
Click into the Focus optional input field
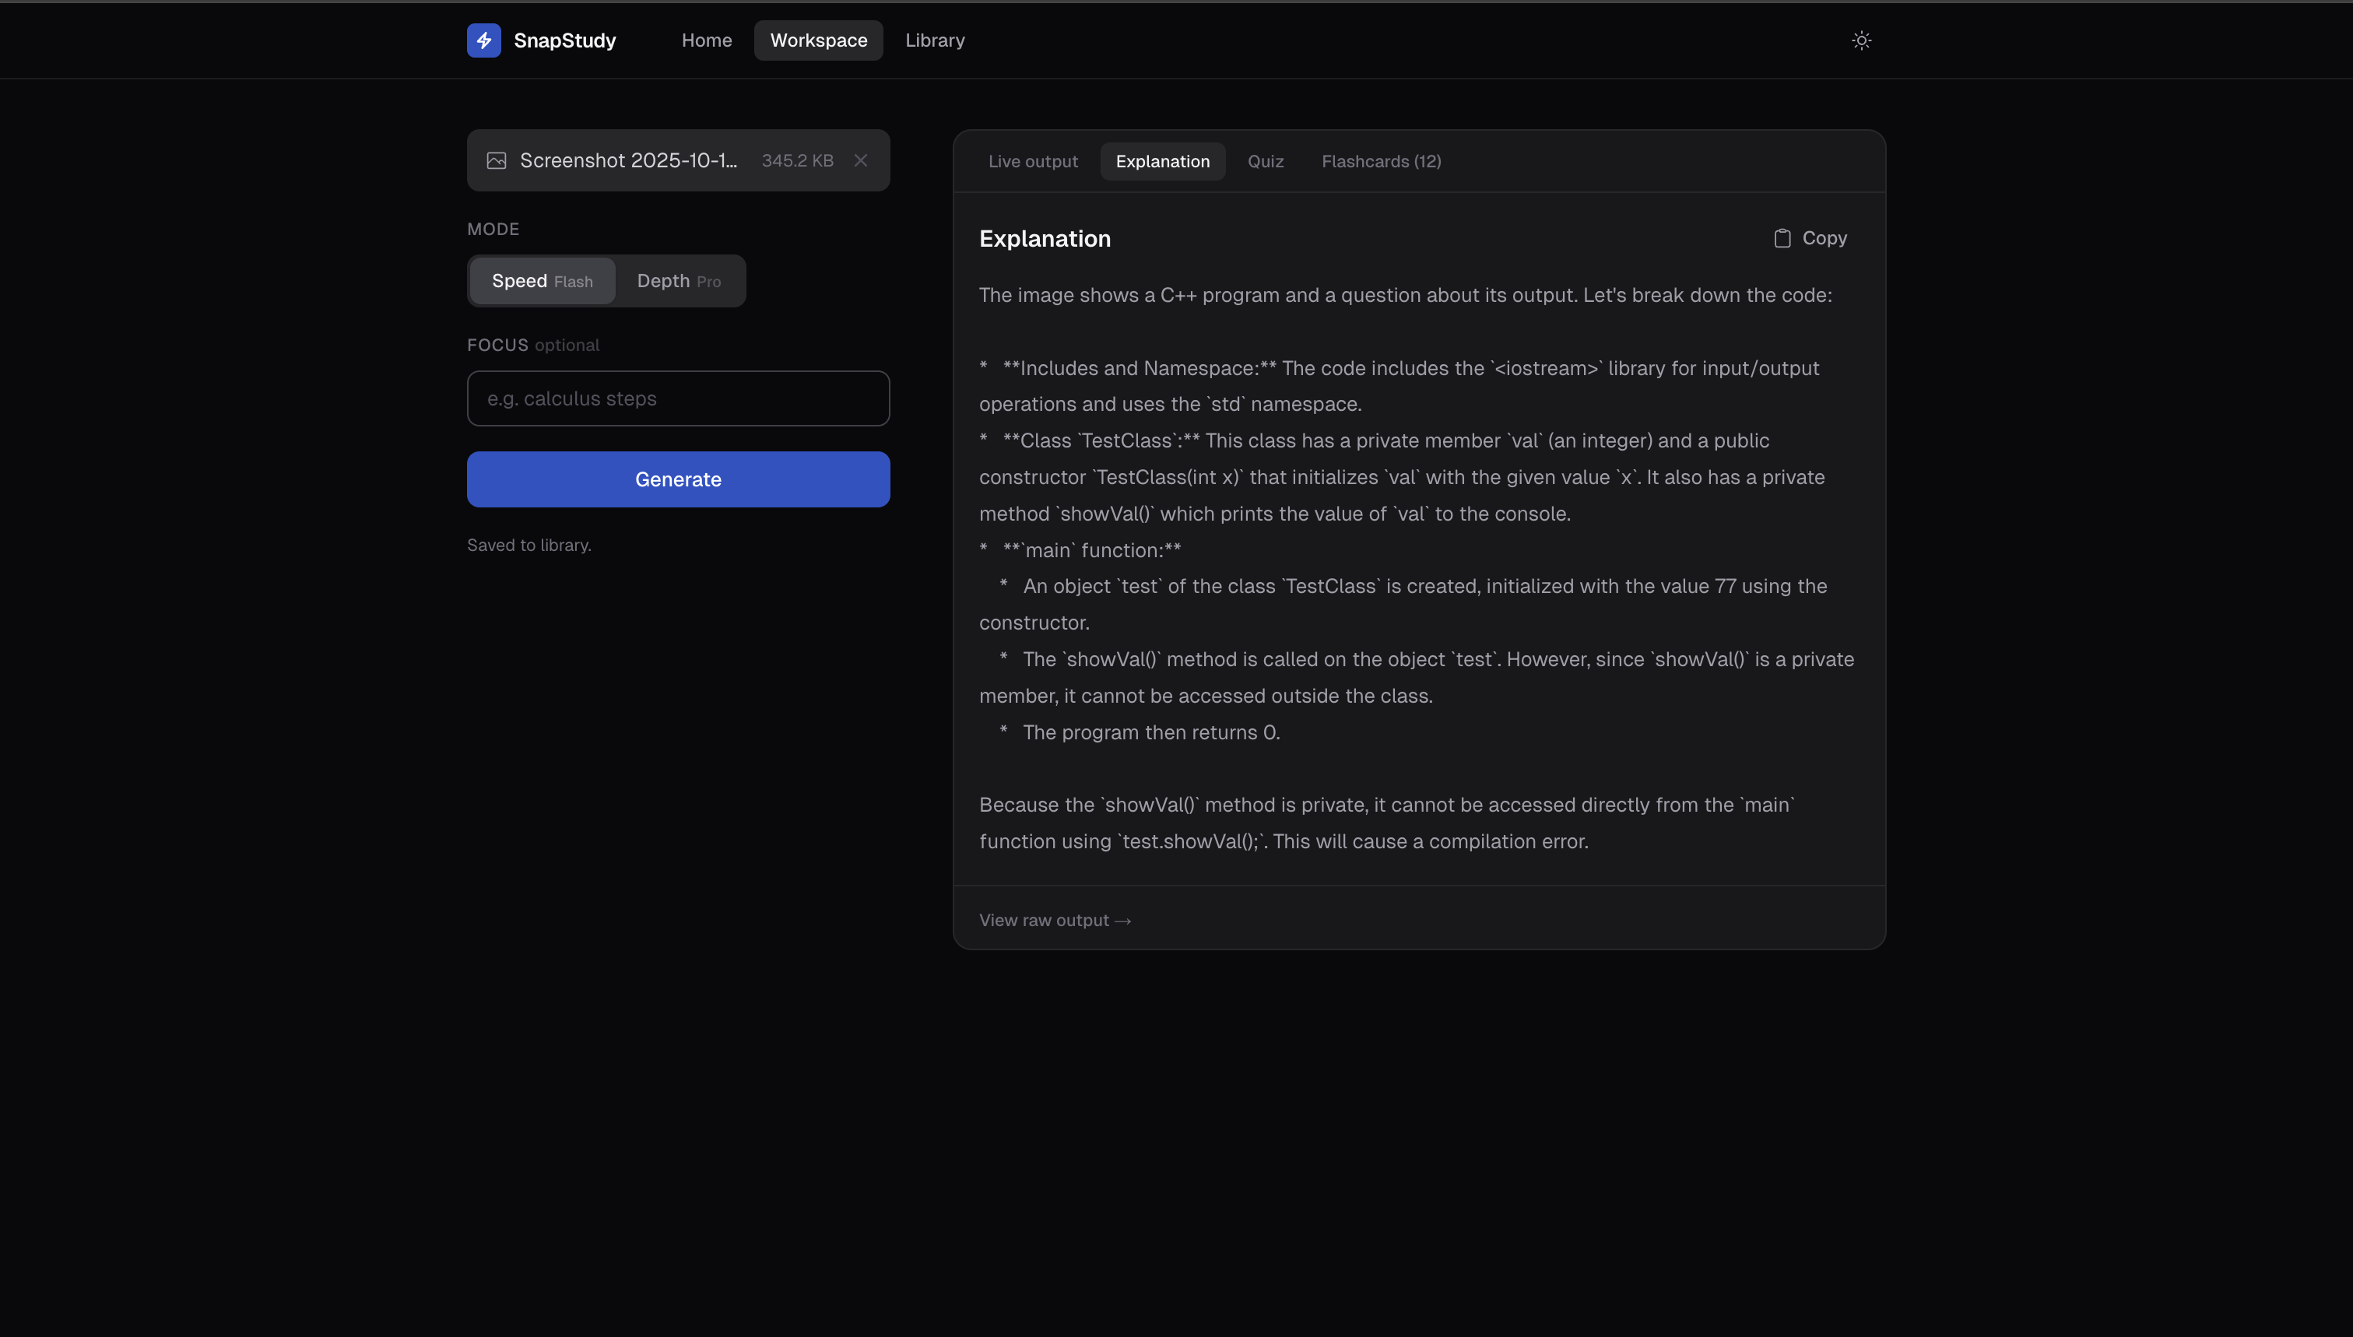coord(678,398)
